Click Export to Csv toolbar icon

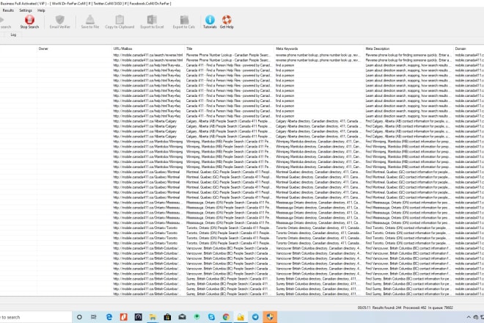tap(184, 21)
